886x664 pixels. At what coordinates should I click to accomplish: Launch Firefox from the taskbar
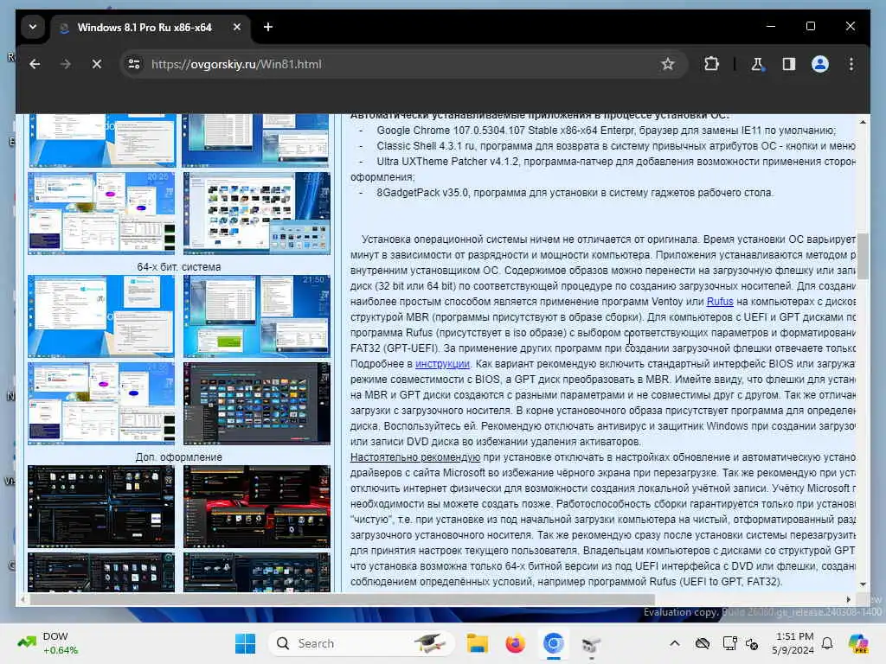coord(515,643)
